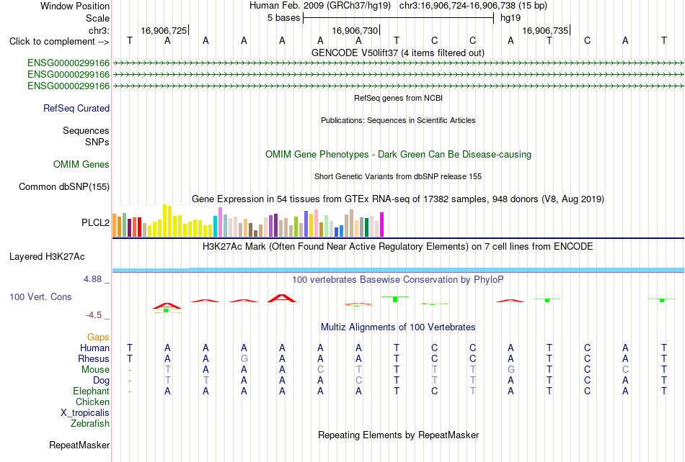
Task: Click the tallest yellow GTEx expression bar
Action: (164, 220)
